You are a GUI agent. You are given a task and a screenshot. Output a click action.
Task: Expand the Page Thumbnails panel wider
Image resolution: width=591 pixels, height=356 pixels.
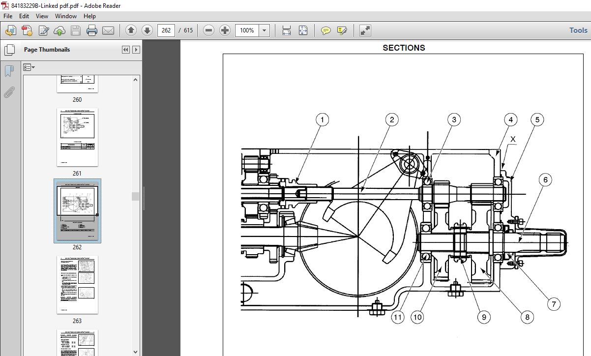(x=136, y=50)
